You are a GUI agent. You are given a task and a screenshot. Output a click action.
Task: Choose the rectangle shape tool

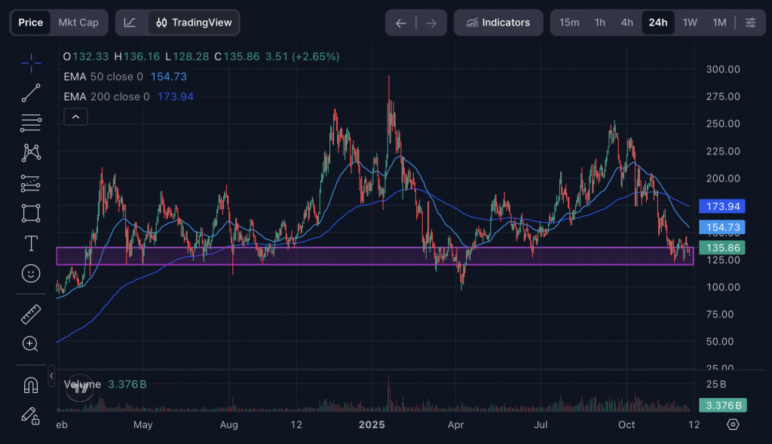[x=31, y=213]
